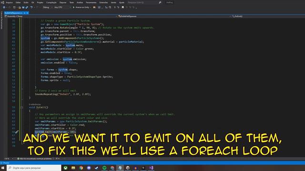Open Chrome from the taskbar
The height and width of the screenshot is (171, 305).
81,168
